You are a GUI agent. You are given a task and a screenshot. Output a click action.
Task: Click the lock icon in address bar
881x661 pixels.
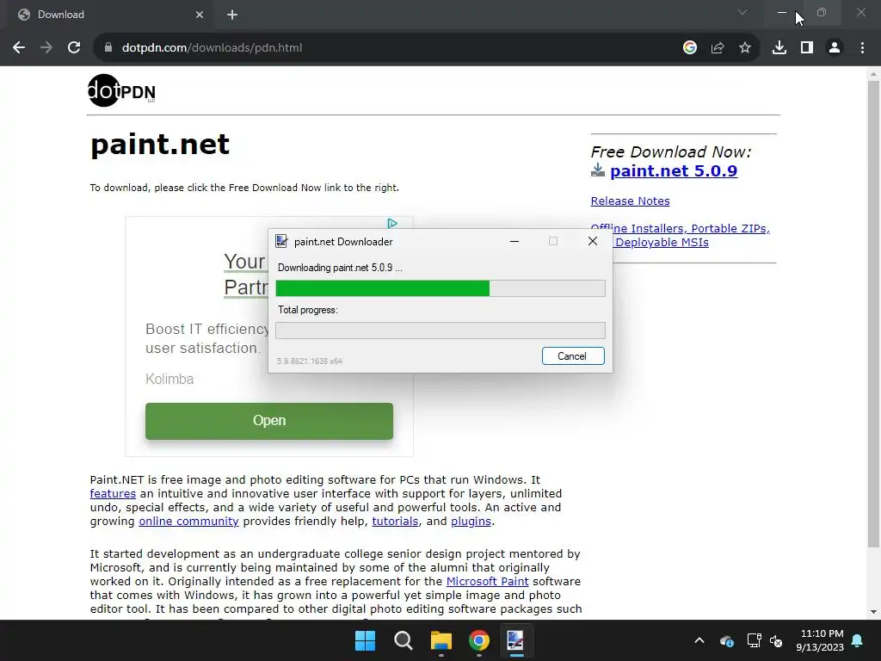(x=108, y=48)
